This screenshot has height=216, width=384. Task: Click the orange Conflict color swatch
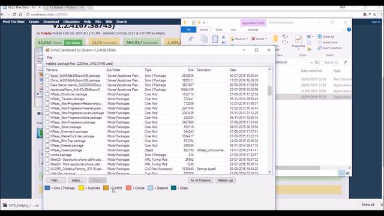106,188
